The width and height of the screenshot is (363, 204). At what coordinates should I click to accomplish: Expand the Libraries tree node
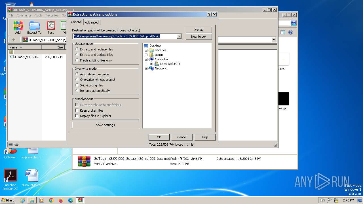(146, 50)
